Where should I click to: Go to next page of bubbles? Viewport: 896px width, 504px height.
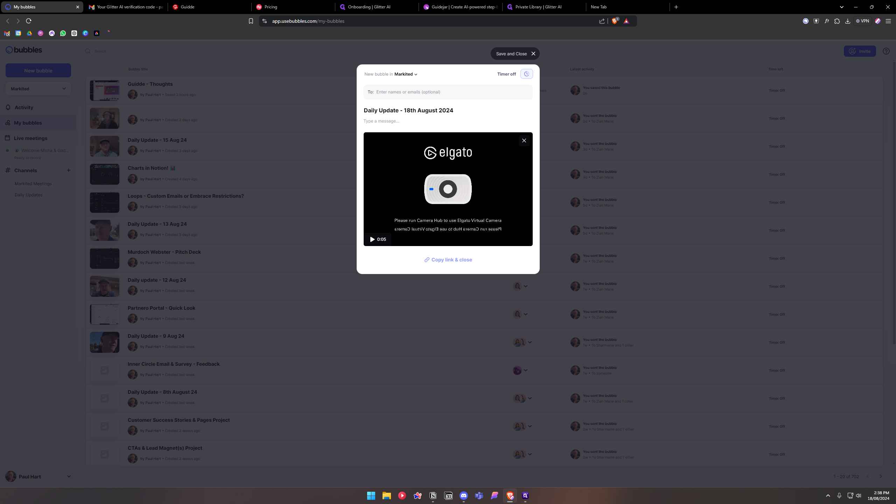pyautogui.click(x=881, y=476)
